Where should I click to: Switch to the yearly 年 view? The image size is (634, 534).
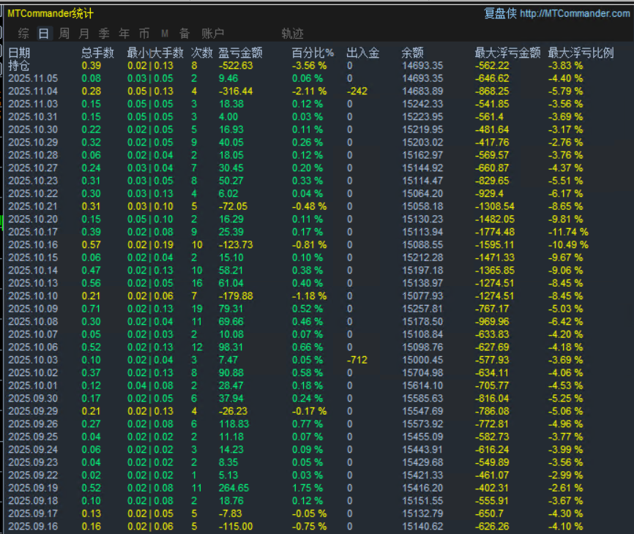[x=123, y=33]
